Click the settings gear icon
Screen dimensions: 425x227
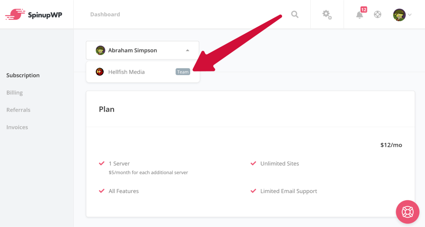click(x=327, y=14)
